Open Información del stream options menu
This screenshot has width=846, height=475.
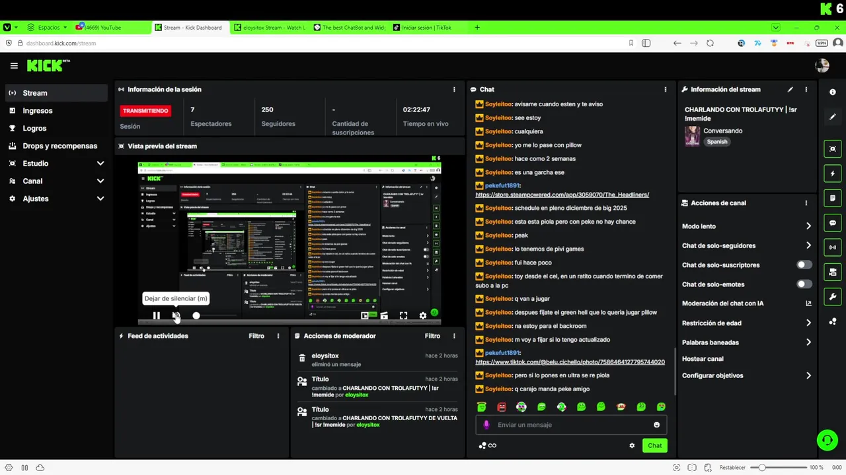point(806,89)
